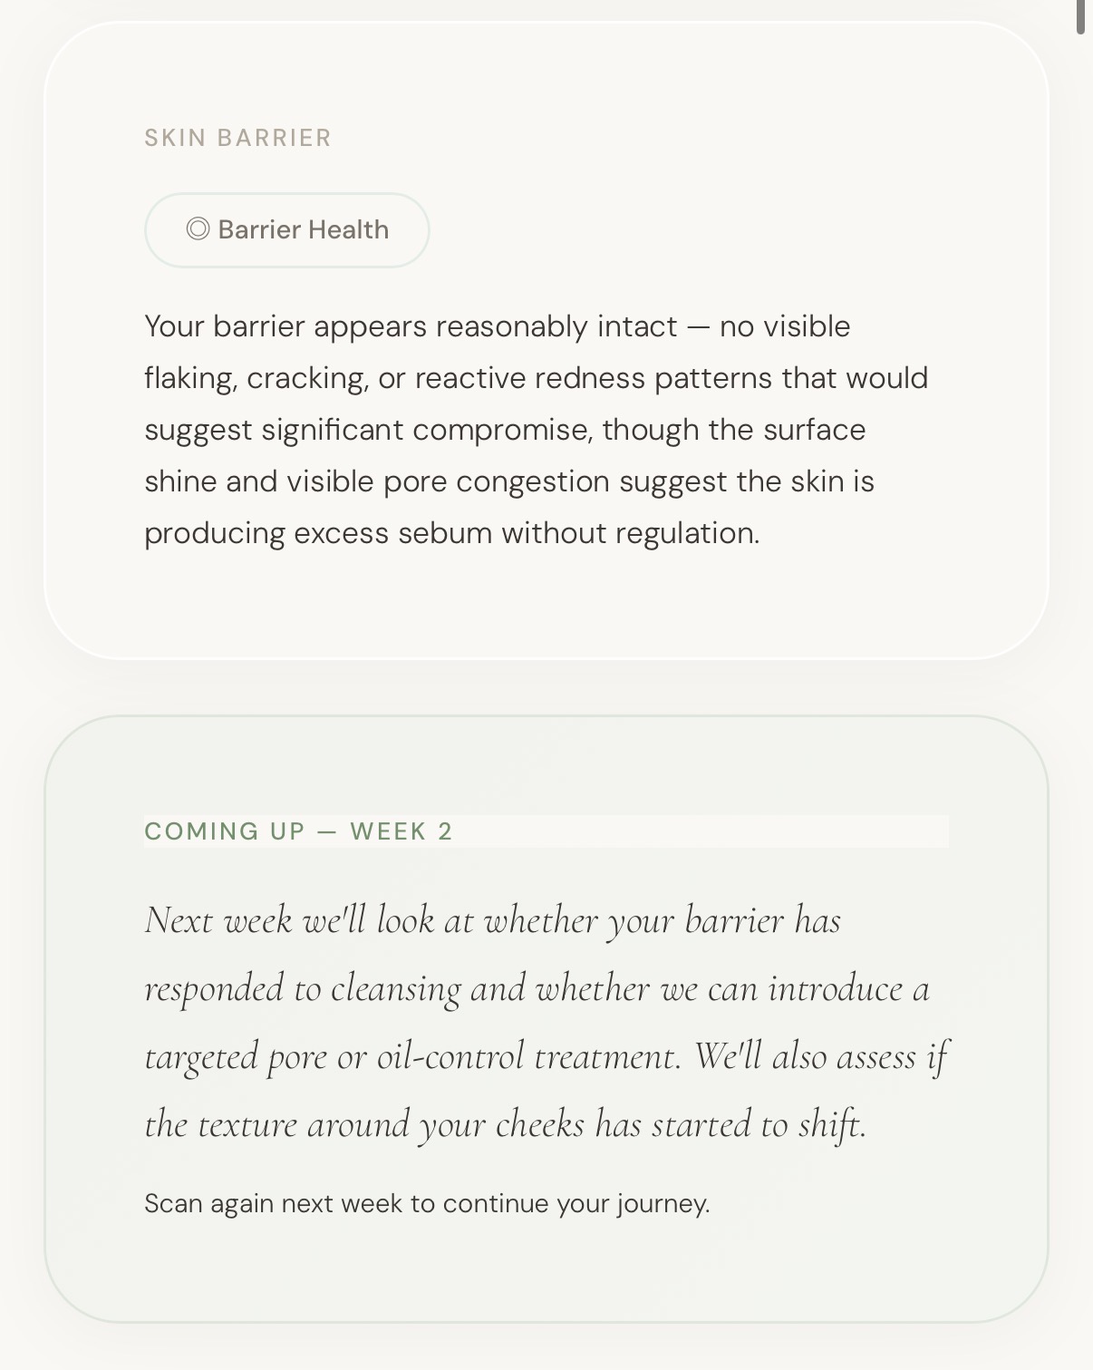
Task: Click the line starting 'flaking, cracking'
Action: (x=536, y=378)
